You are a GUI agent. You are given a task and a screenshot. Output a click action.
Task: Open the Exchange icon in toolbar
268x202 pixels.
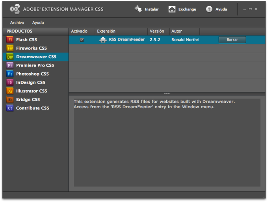(172, 9)
